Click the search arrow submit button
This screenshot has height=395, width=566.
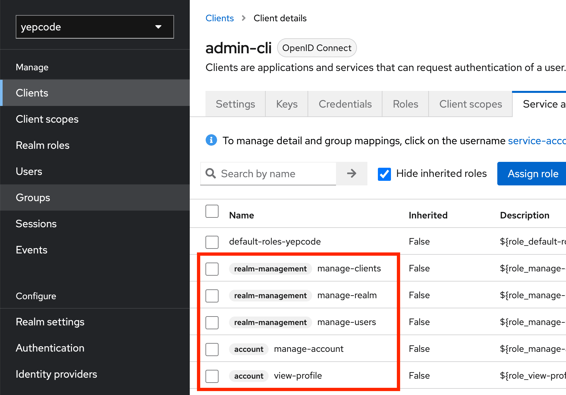click(x=351, y=173)
